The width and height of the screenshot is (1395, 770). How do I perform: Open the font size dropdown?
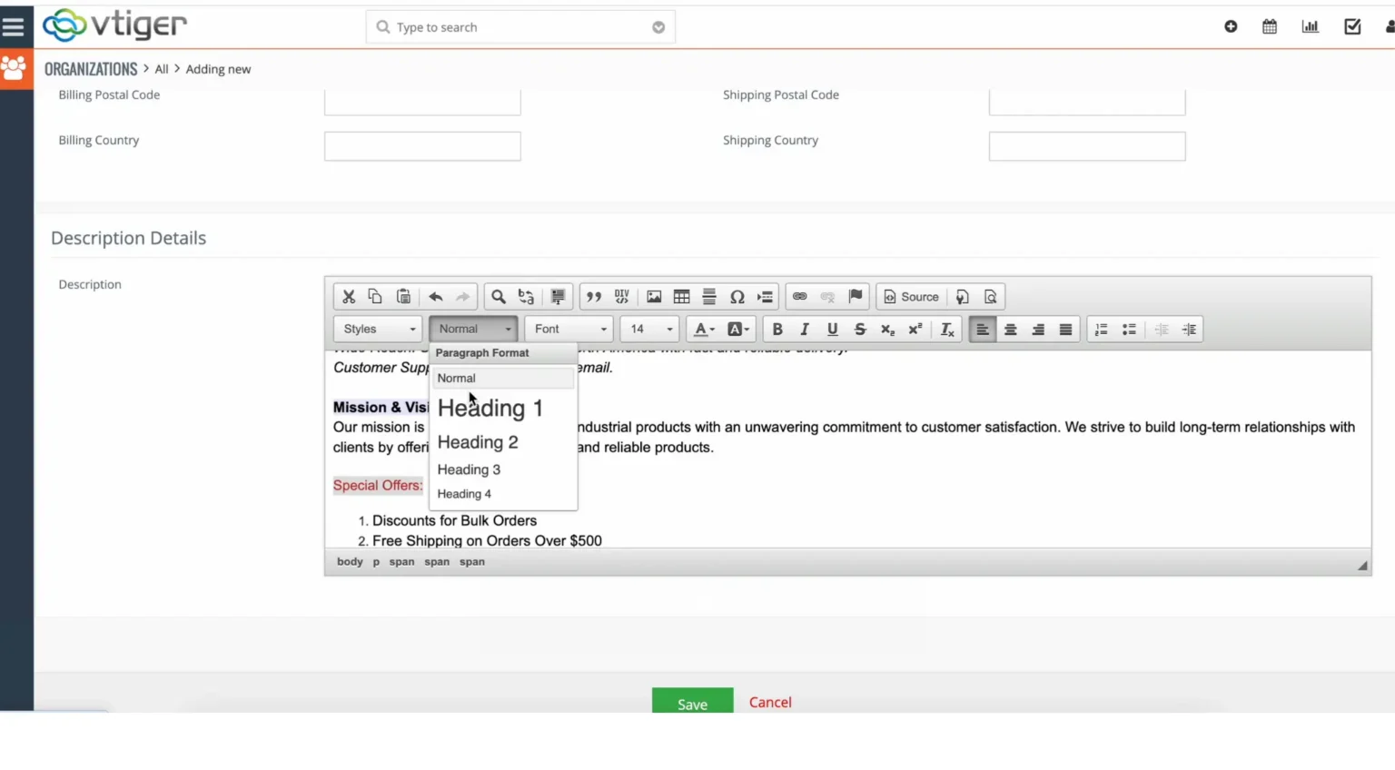click(x=648, y=329)
